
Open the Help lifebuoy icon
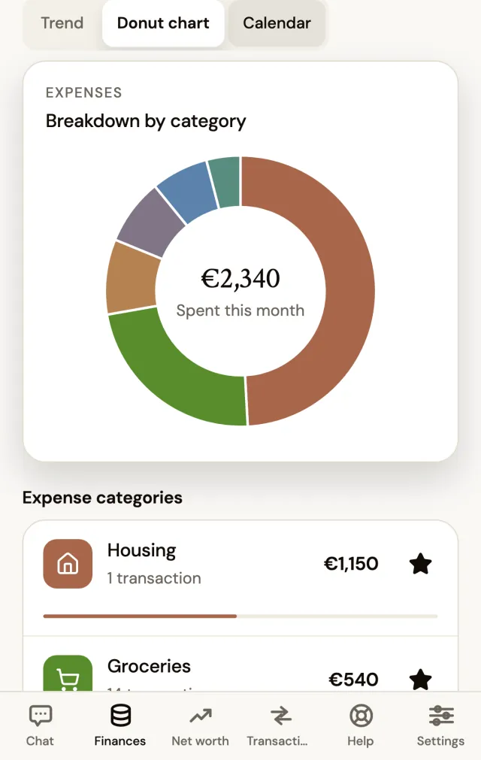click(x=361, y=716)
